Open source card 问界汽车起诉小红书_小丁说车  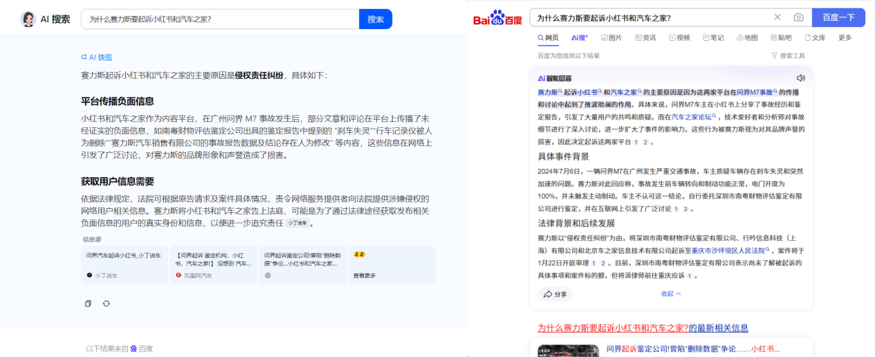pyautogui.click(x=125, y=265)
